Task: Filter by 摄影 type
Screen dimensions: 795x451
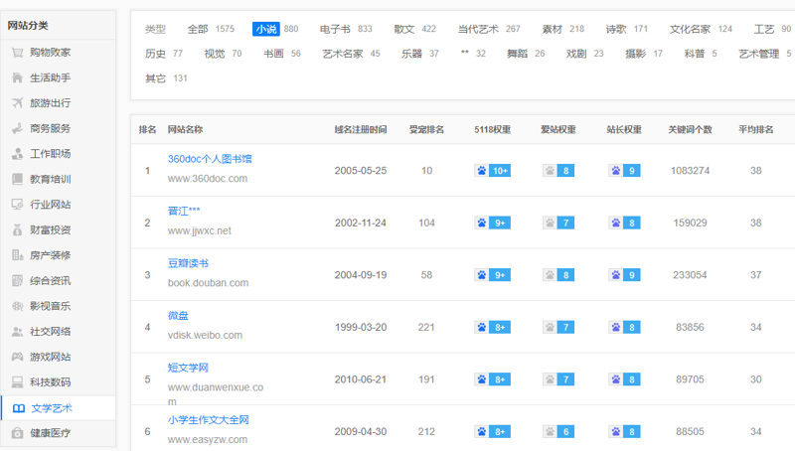Action: point(636,54)
